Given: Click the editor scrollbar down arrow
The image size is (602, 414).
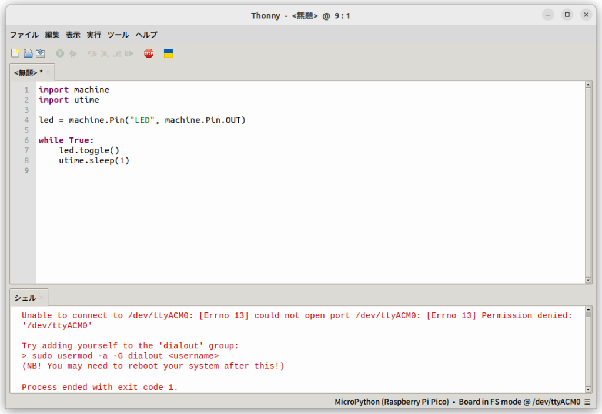Looking at the screenshot, I should (x=588, y=280).
